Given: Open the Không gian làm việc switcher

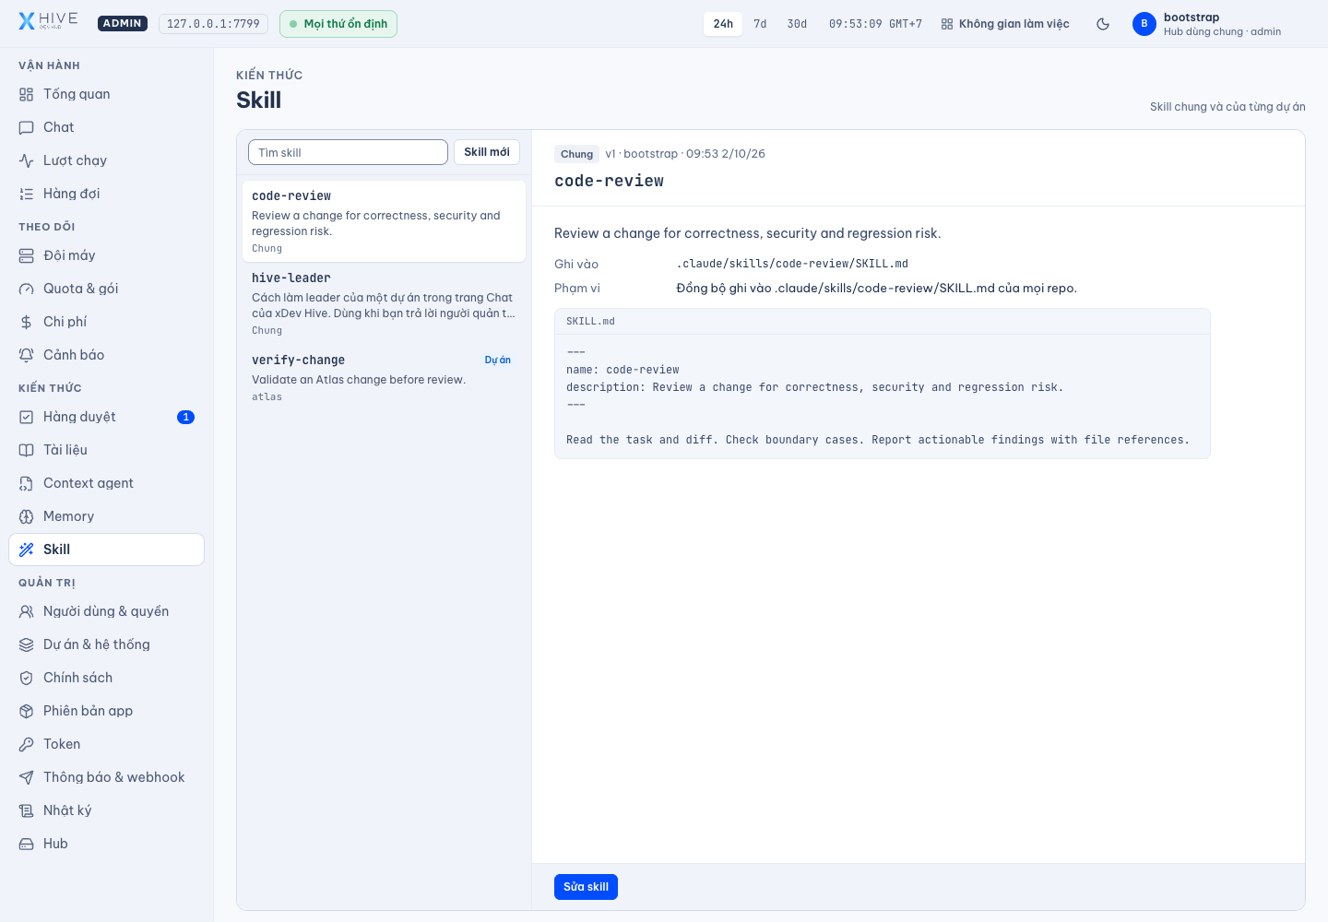Looking at the screenshot, I should click(x=1005, y=24).
